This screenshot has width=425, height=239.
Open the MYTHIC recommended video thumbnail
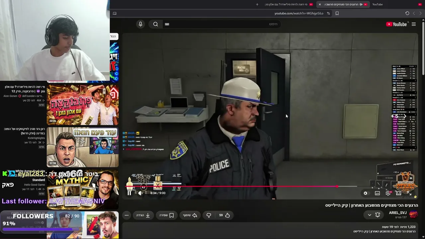[83, 189]
